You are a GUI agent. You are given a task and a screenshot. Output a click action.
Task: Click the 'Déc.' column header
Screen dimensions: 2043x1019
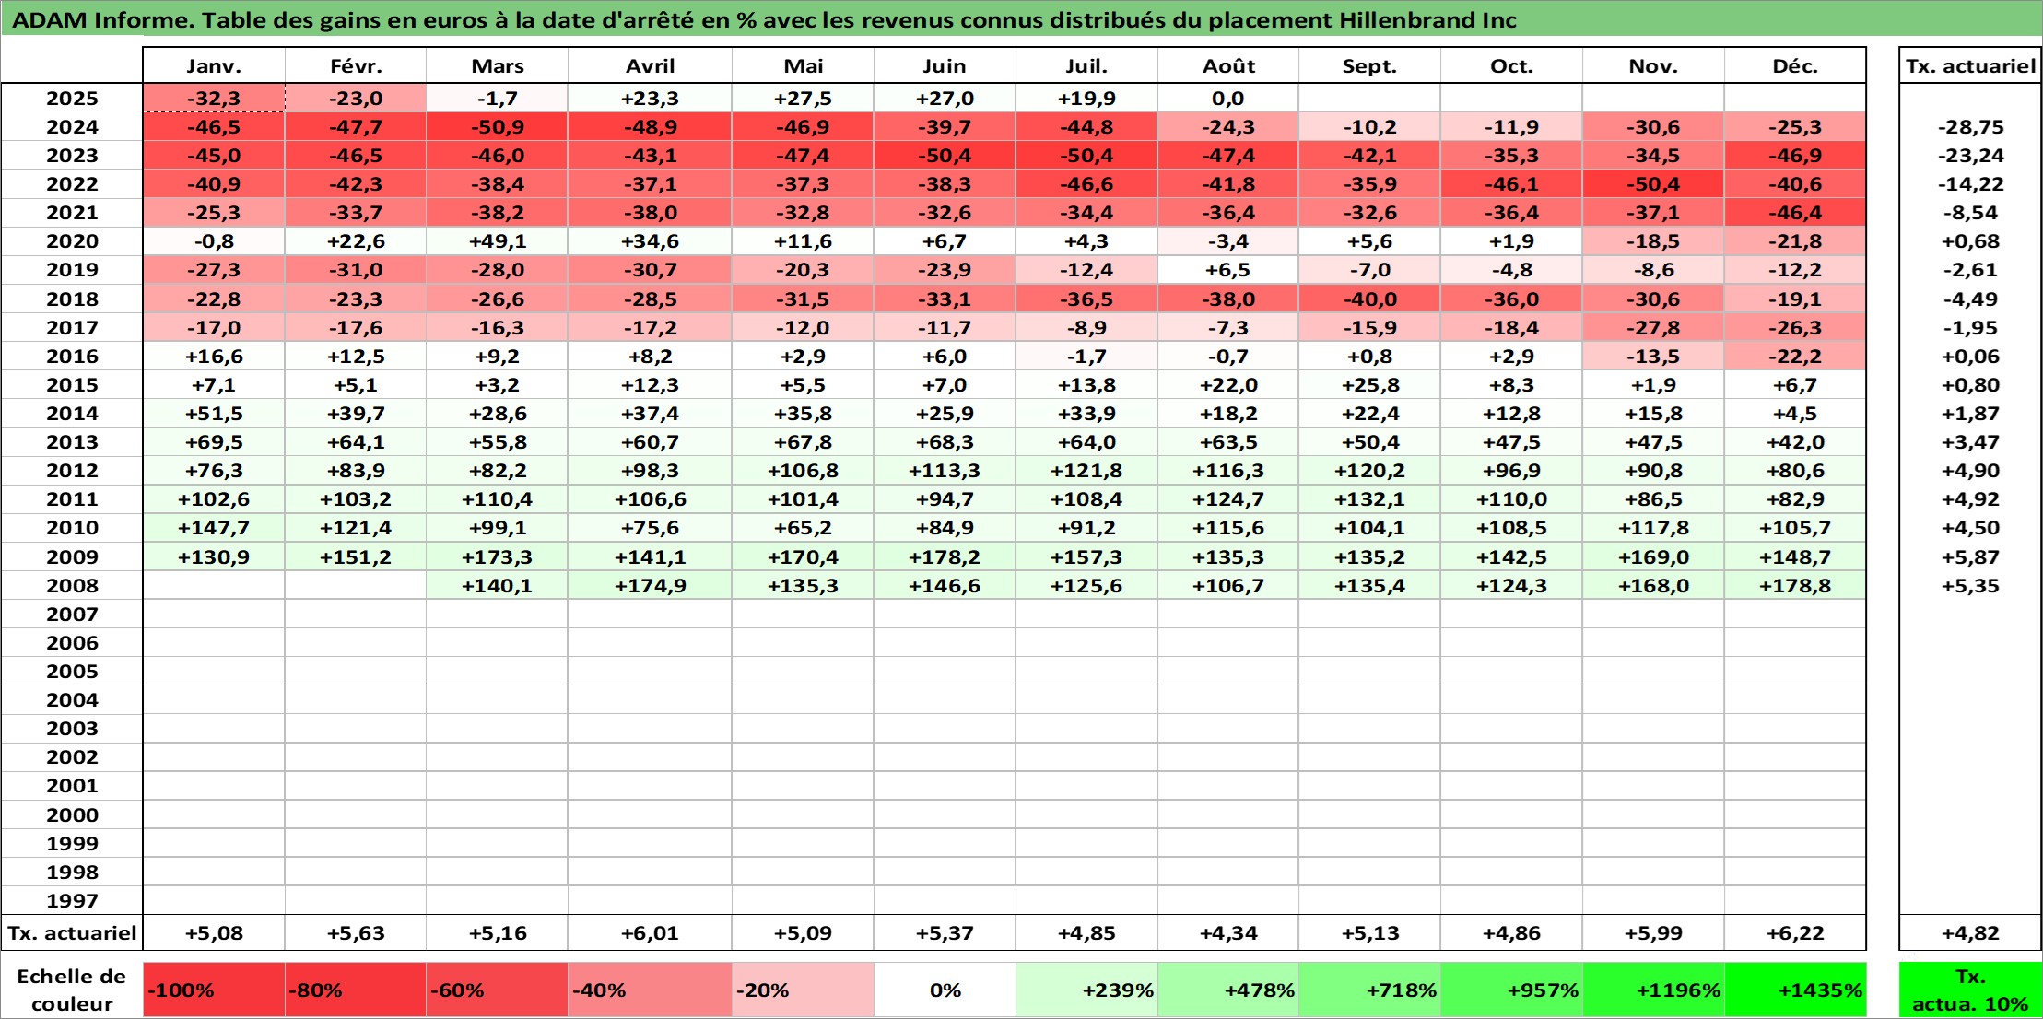click(x=1795, y=65)
